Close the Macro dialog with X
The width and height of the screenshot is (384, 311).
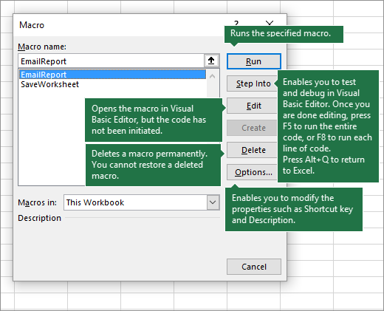coord(270,24)
